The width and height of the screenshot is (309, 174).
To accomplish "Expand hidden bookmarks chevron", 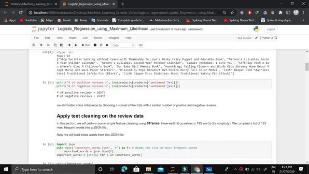I will pos(303,20).
